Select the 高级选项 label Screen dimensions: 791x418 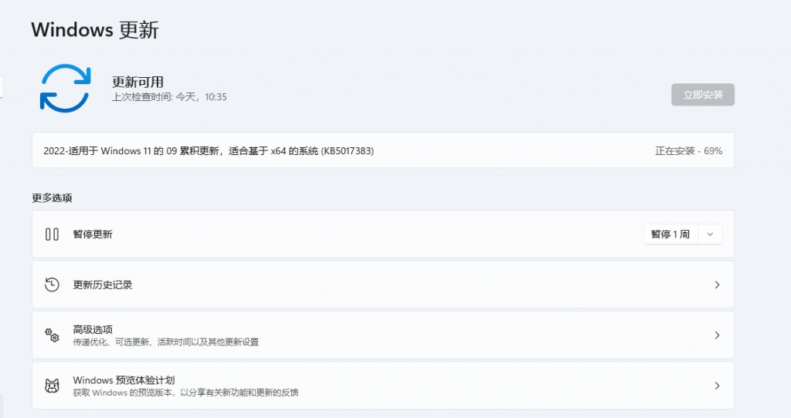[x=93, y=329]
